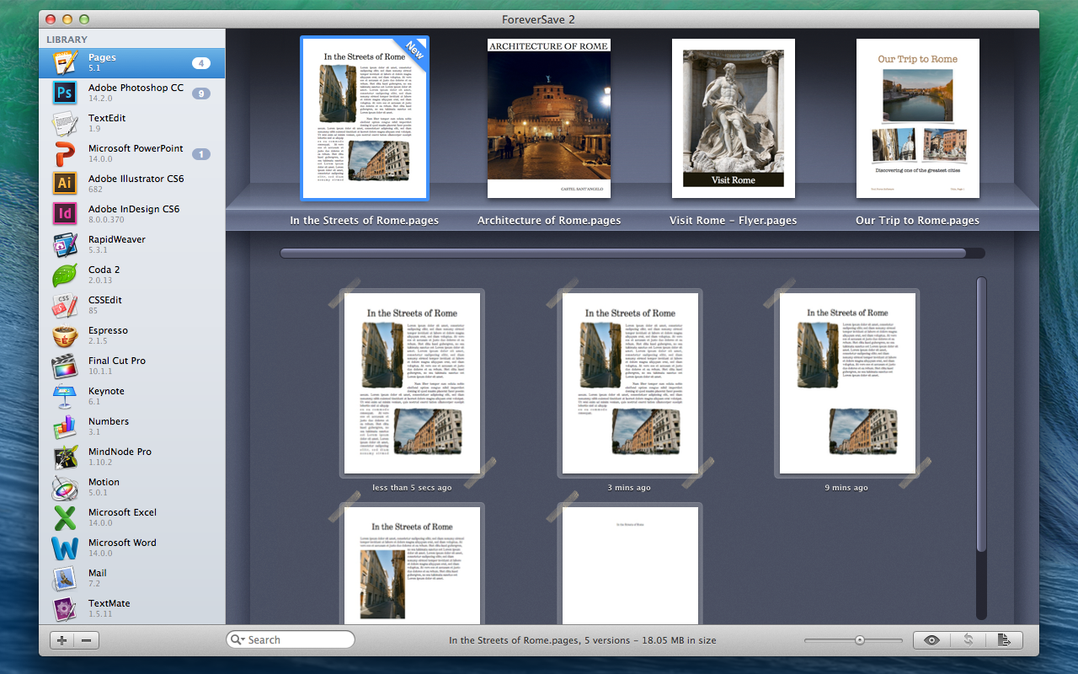This screenshot has width=1078, height=674.
Task: Select the Motion app icon
Action: (65, 488)
